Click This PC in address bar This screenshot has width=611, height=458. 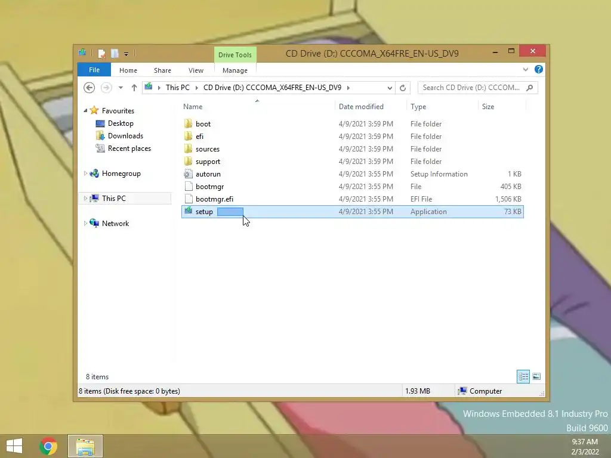point(178,88)
